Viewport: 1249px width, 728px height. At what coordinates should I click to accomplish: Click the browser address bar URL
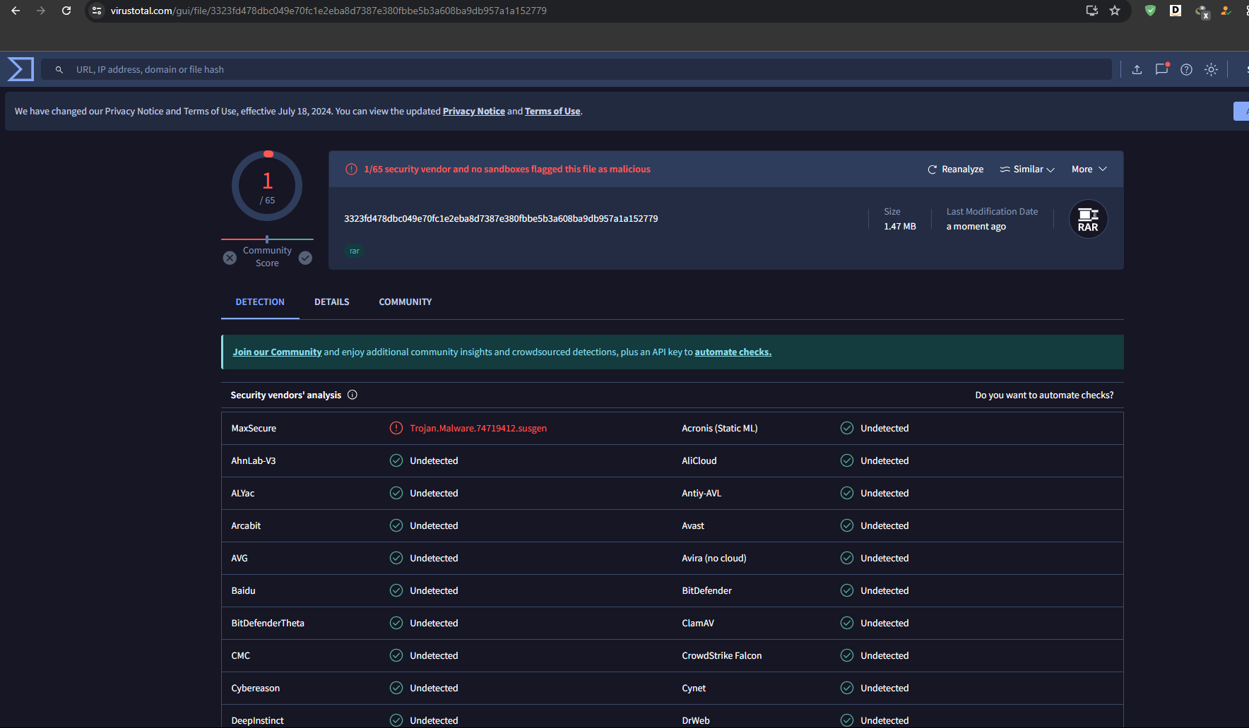point(328,11)
